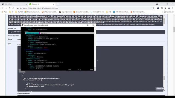Click the Download button in response body

coord(160,88)
